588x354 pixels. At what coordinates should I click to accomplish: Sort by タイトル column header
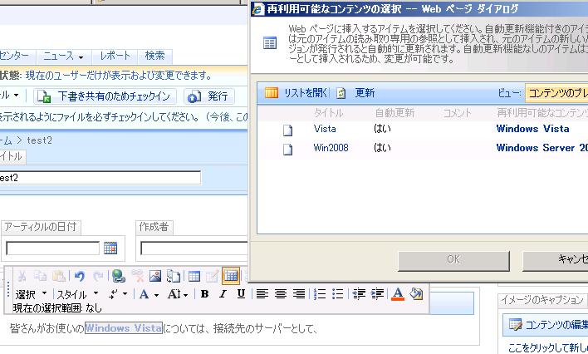pos(328,113)
